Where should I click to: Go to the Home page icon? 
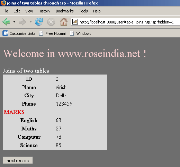(x=64, y=22)
